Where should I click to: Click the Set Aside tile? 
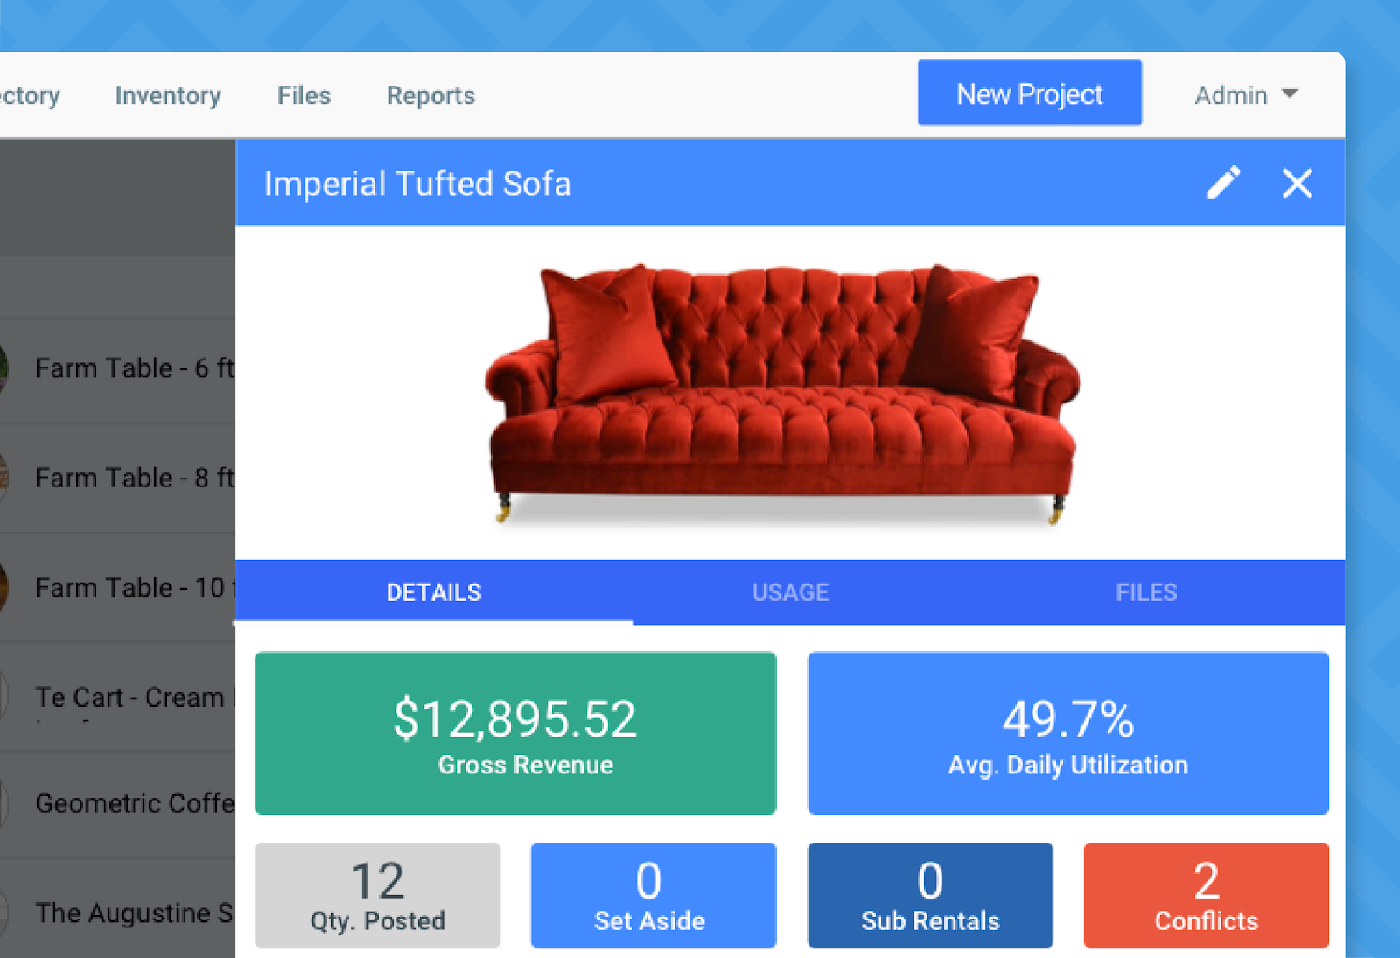[x=654, y=895]
